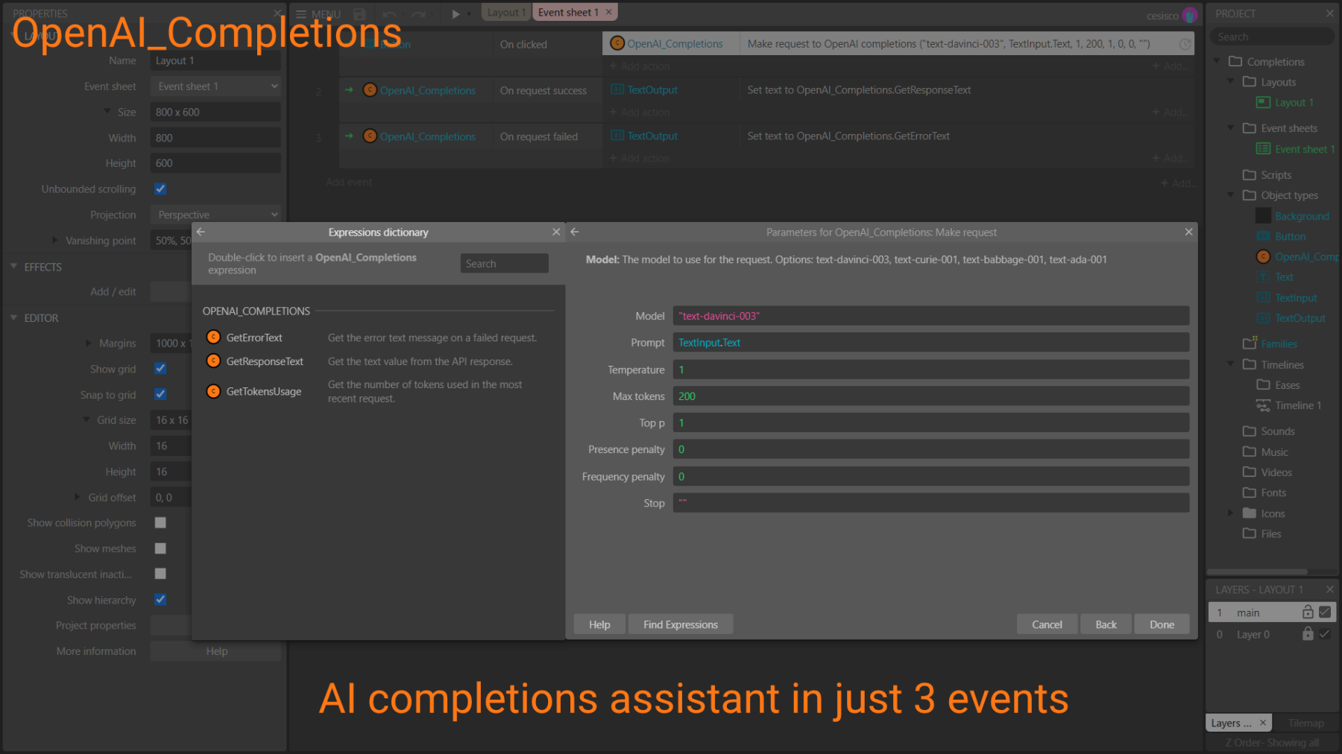Open the Projection Perspective dropdown

[215, 214]
